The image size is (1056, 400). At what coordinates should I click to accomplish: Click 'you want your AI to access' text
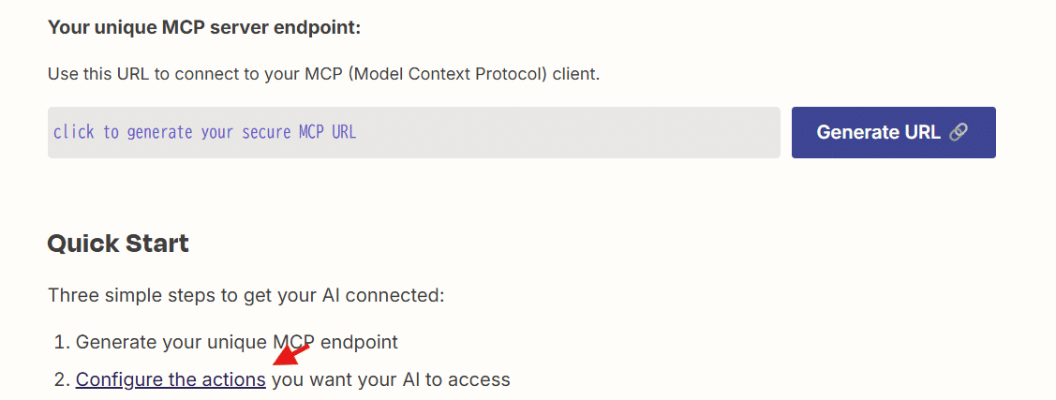391,379
